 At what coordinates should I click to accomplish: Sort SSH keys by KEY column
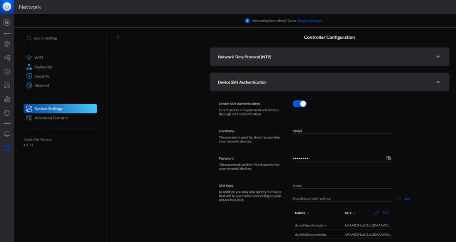pos(350,213)
